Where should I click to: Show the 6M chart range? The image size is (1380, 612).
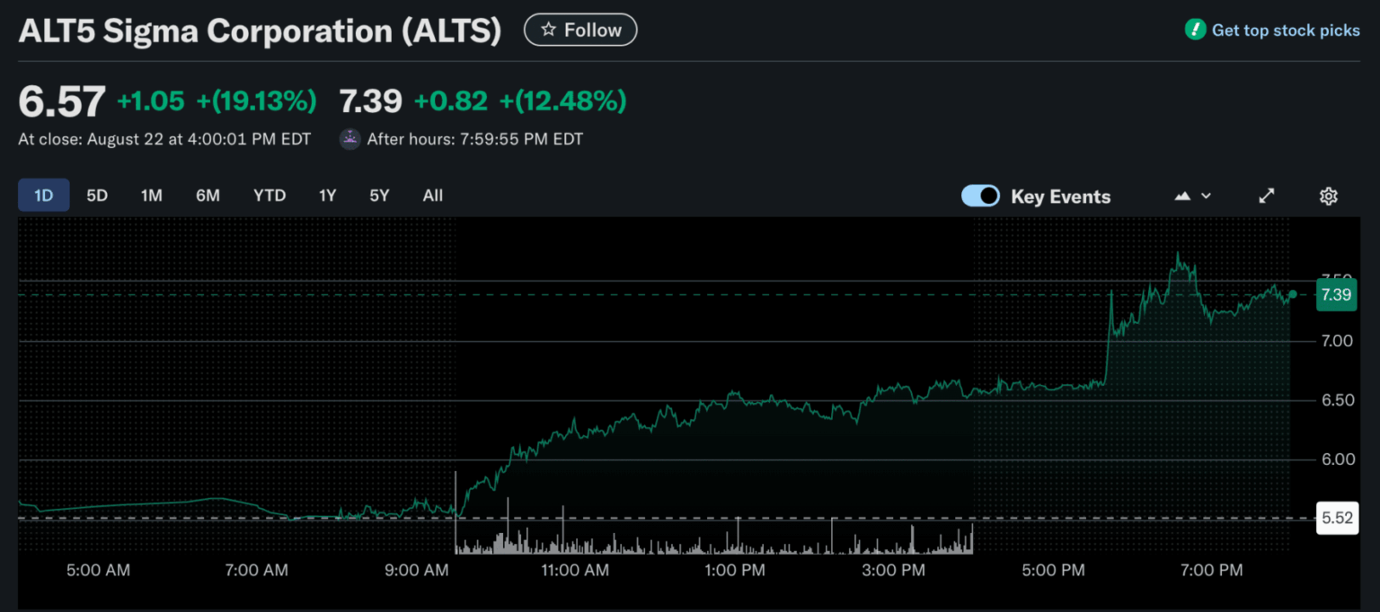click(208, 196)
